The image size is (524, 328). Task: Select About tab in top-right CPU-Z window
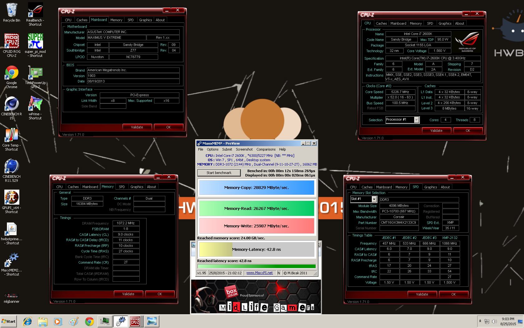pyautogui.click(x=459, y=23)
